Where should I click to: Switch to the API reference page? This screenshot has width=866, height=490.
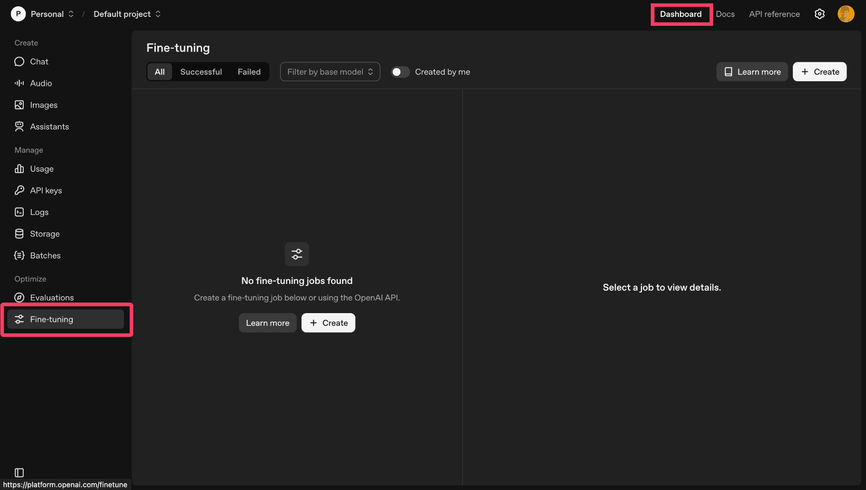(774, 14)
